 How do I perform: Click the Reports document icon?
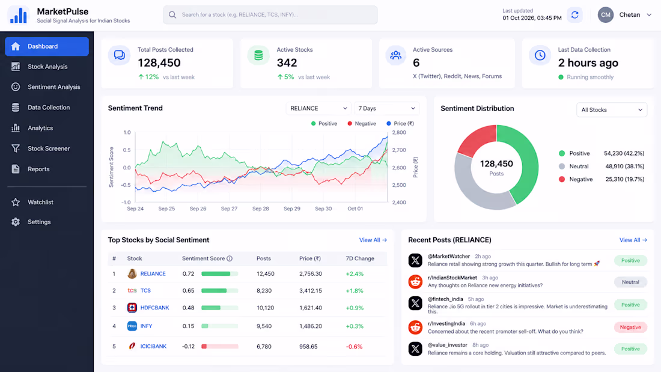(16, 169)
